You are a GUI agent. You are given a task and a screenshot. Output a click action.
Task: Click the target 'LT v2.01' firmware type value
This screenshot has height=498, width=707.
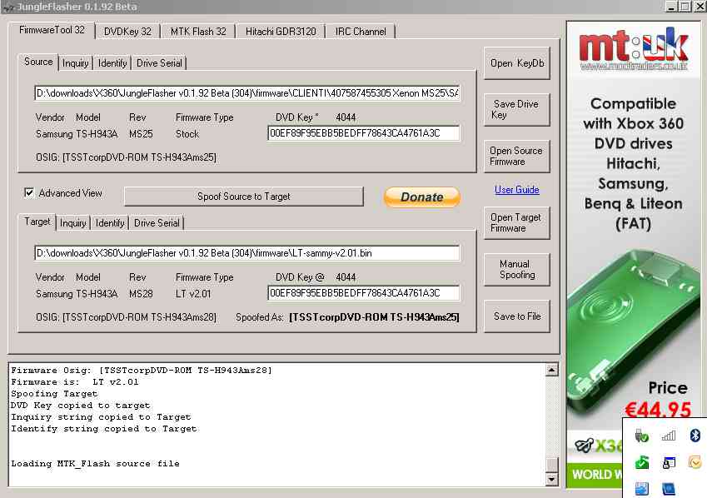[193, 294]
